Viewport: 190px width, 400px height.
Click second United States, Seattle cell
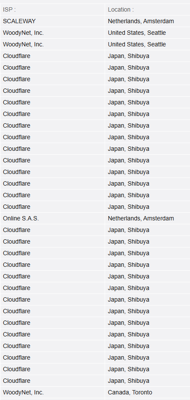point(148,44)
